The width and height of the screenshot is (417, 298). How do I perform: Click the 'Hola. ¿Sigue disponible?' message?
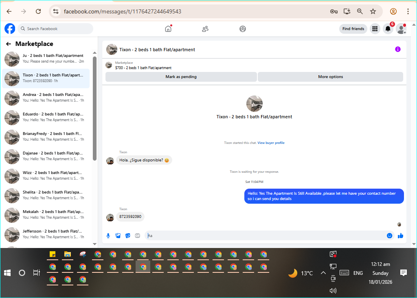[144, 160]
